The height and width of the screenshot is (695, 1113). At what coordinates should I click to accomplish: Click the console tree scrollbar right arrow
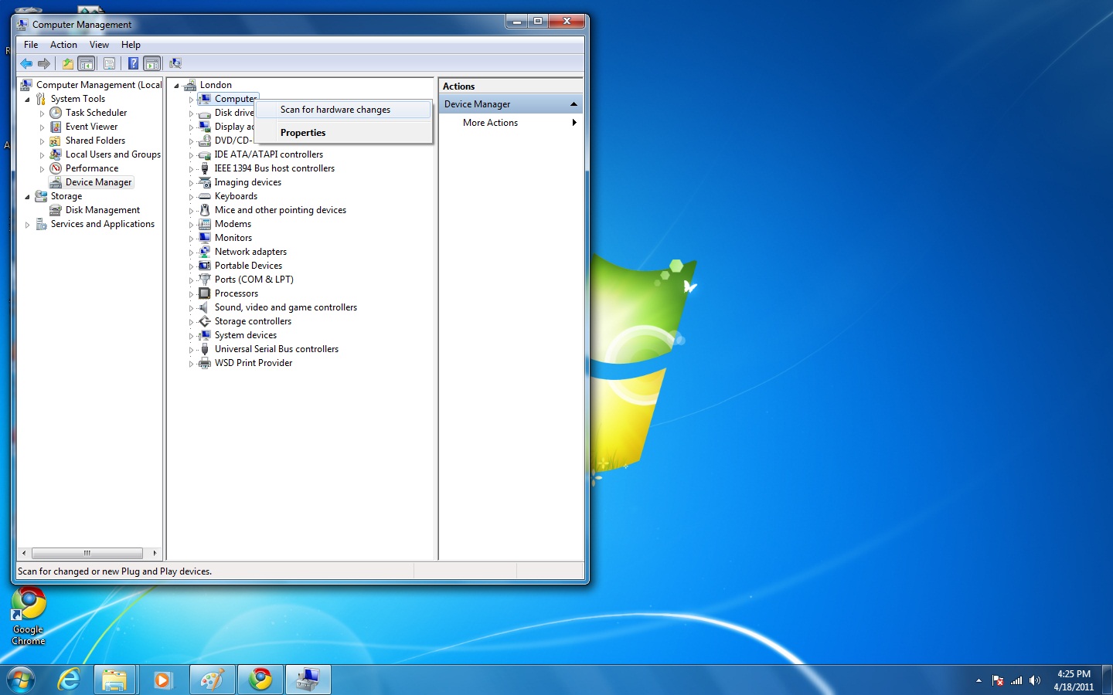point(155,553)
